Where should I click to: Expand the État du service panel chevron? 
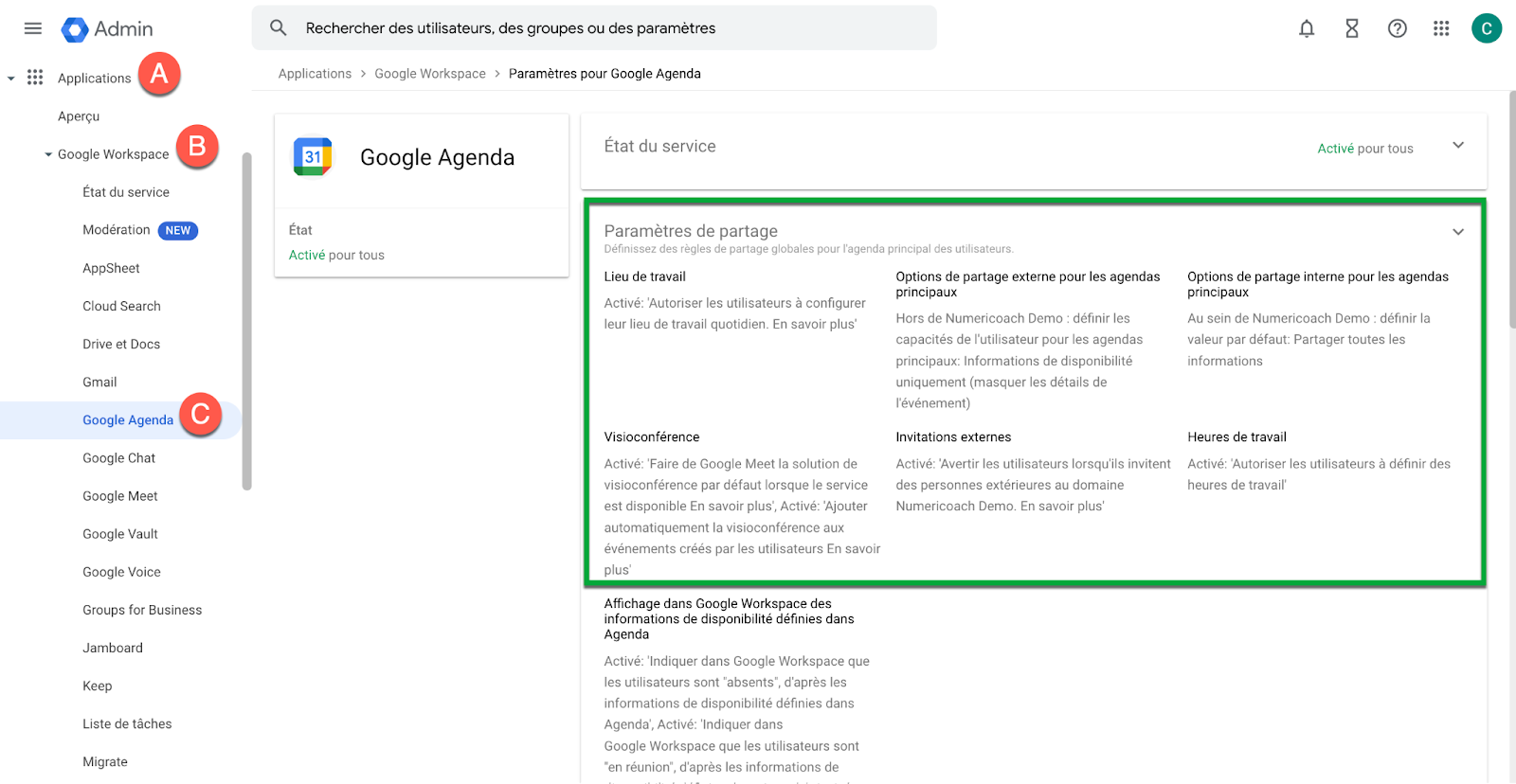(x=1458, y=146)
